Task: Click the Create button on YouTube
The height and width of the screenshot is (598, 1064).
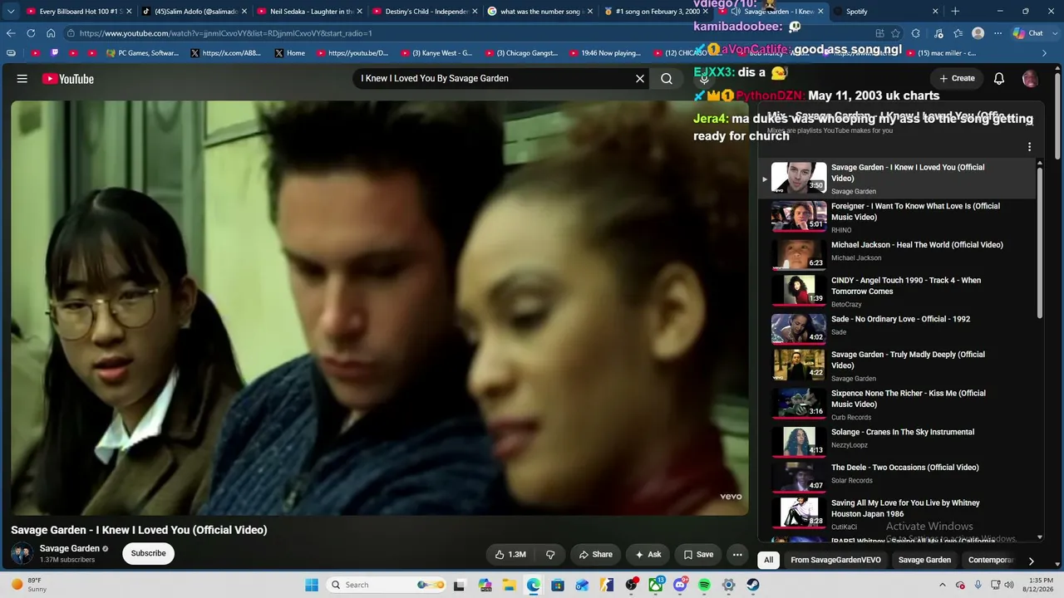Action: point(957,78)
